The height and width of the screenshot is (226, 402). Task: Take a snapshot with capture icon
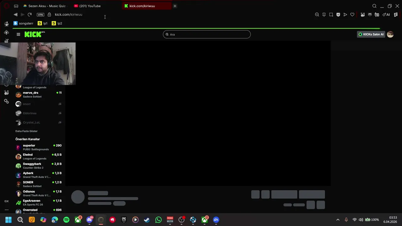click(x=331, y=14)
